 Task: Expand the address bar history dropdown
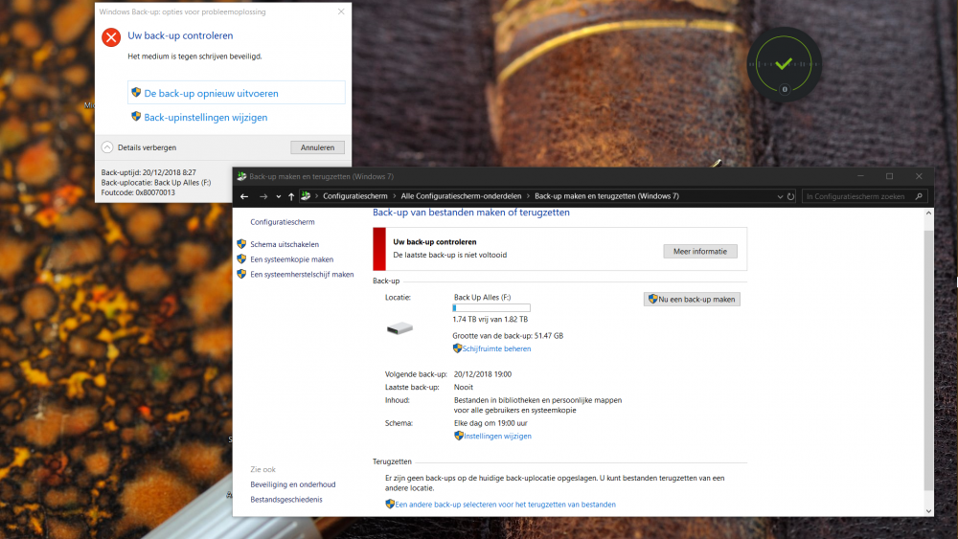780,196
